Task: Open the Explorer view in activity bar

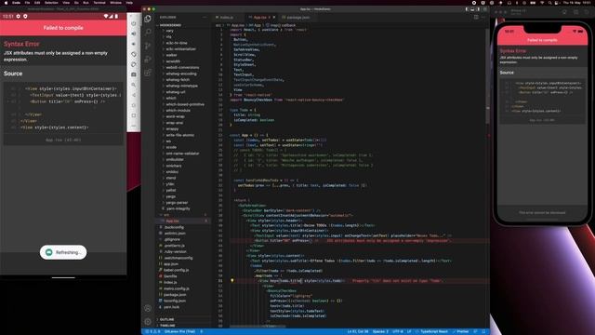Action: point(148,19)
